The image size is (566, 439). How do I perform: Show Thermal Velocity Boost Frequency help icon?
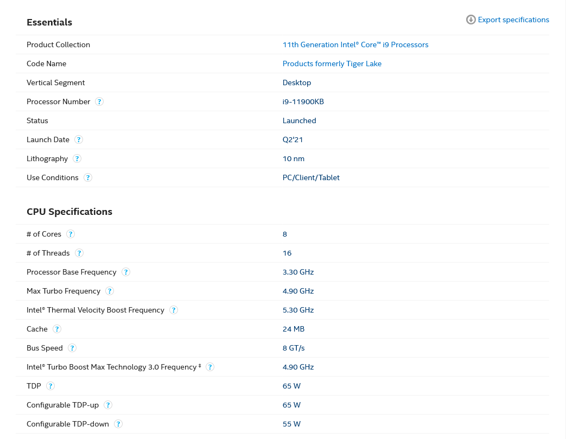[x=174, y=310]
